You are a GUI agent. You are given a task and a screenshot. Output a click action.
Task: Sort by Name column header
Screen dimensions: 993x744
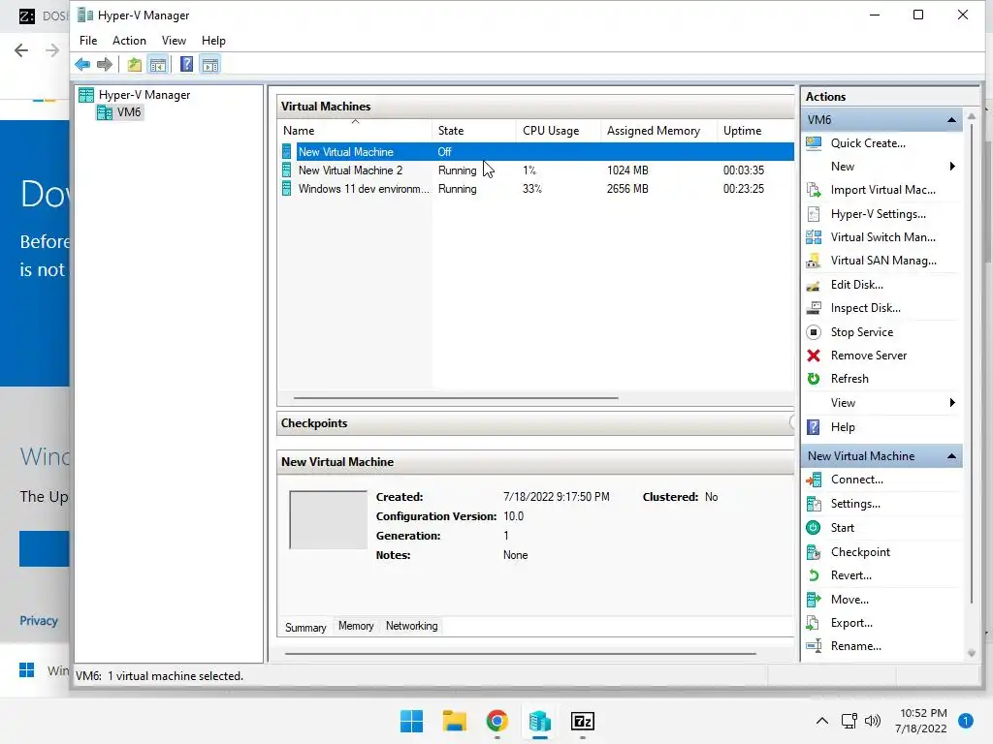[x=357, y=131]
